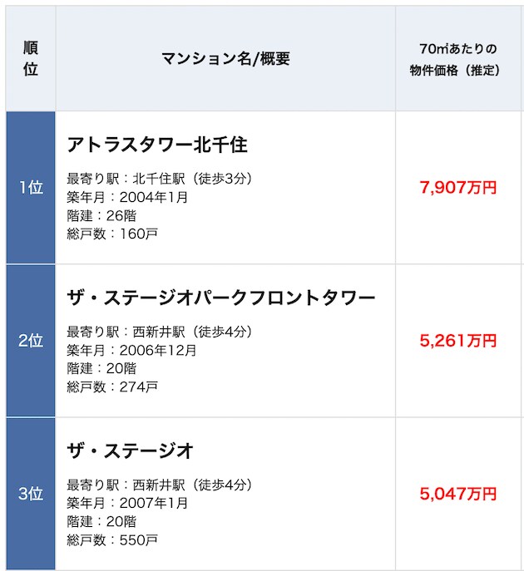Open the third-ranked ザ・ステージオ title
524x571 pixels.
pos(130,450)
